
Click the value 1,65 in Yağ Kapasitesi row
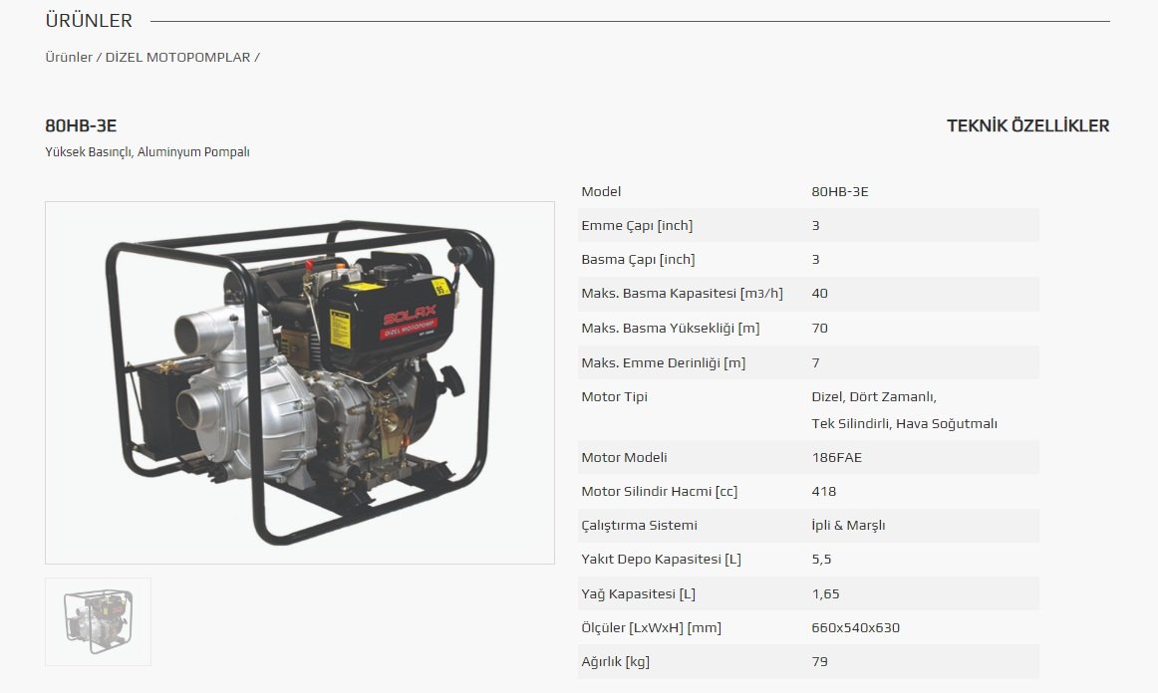click(x=826, y=593)
